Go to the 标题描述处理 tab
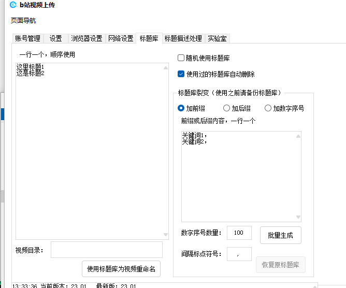Viewport: 346px width, 288px height. [183, 39]
